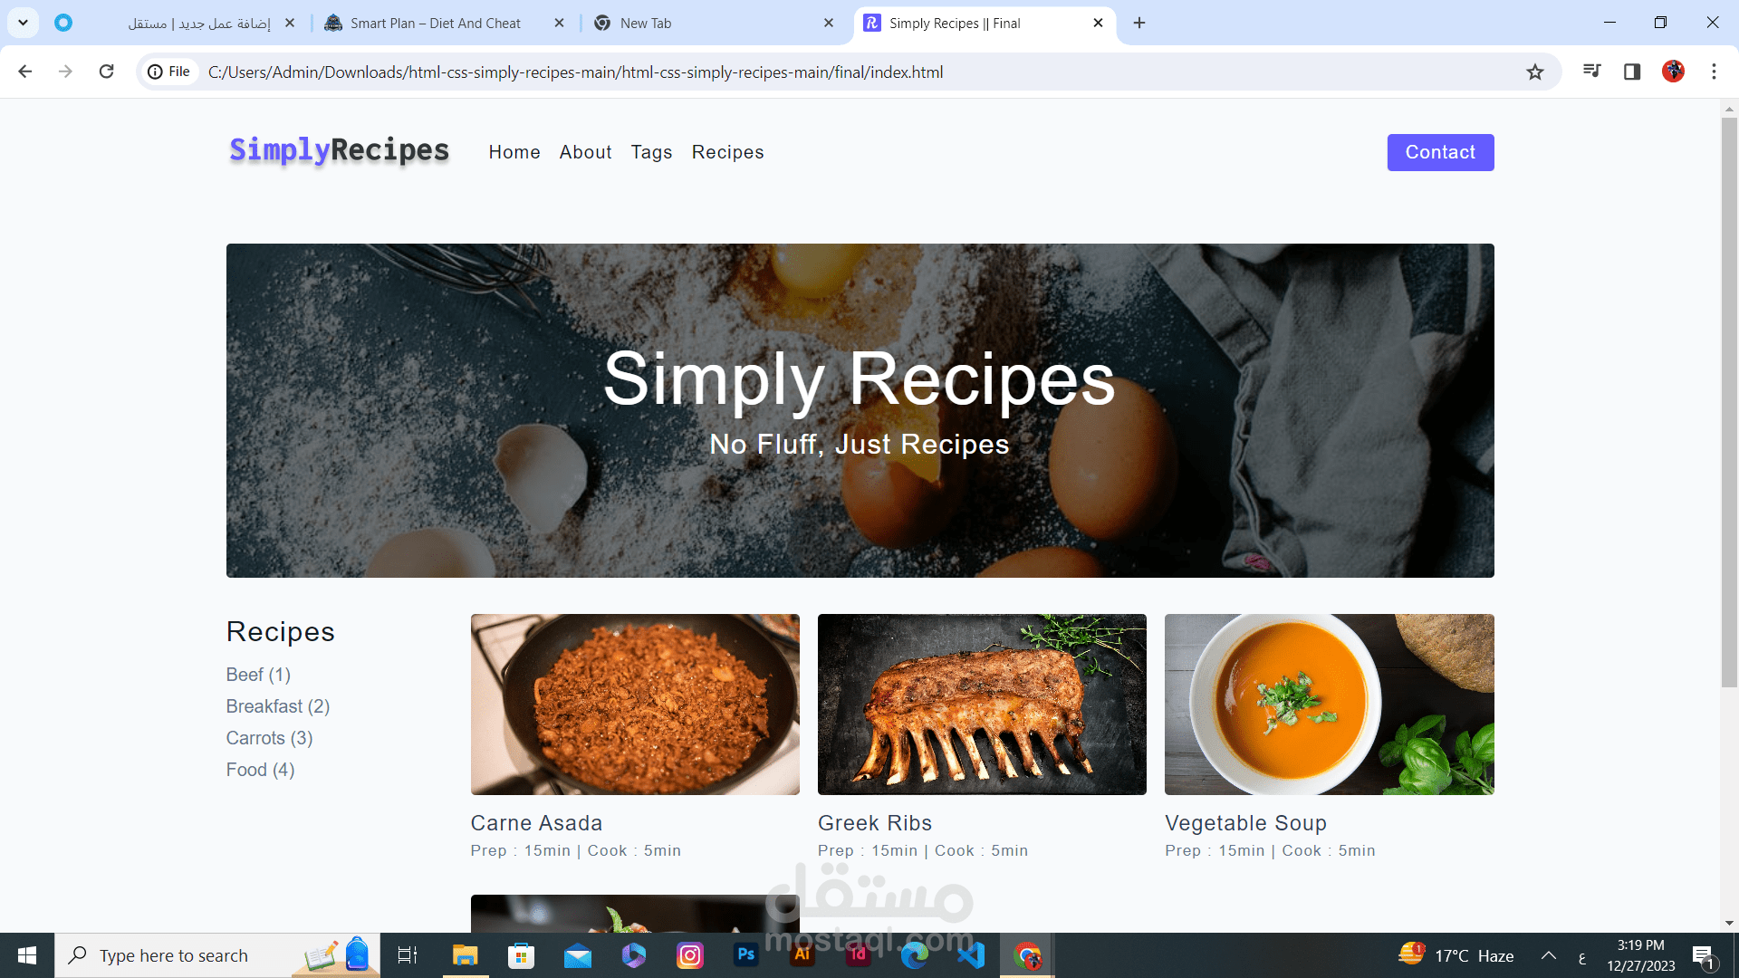This screenshot has height=978, width=1739.
Task: Click the split screen browser icon
Action: click(1631, 72)
